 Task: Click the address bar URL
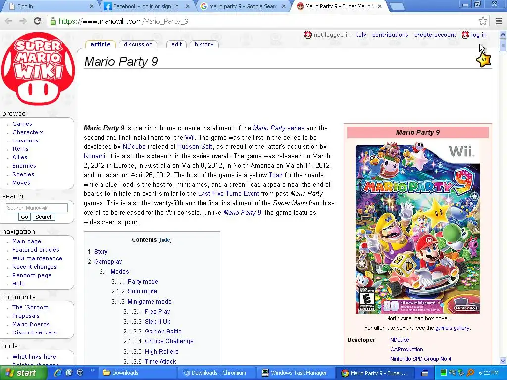[x=123, y=21]
